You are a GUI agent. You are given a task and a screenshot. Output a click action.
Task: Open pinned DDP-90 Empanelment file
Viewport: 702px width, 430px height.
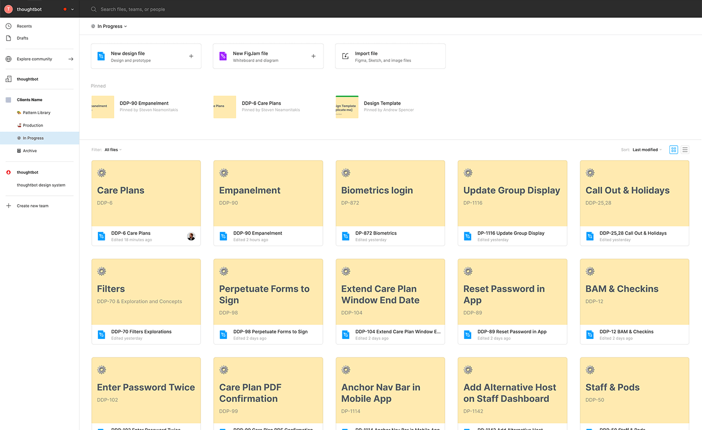pos(134,107)
